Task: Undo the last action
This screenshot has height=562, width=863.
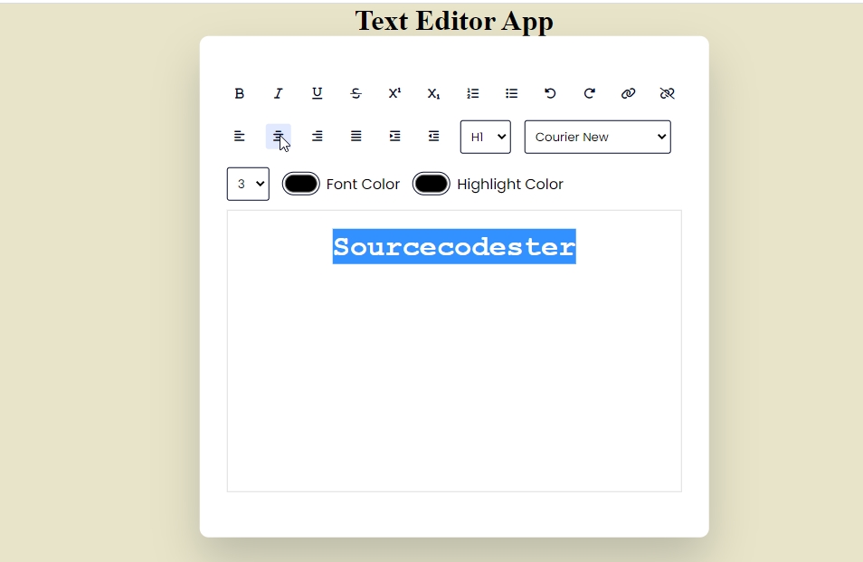Action: [x=550, y=93]
